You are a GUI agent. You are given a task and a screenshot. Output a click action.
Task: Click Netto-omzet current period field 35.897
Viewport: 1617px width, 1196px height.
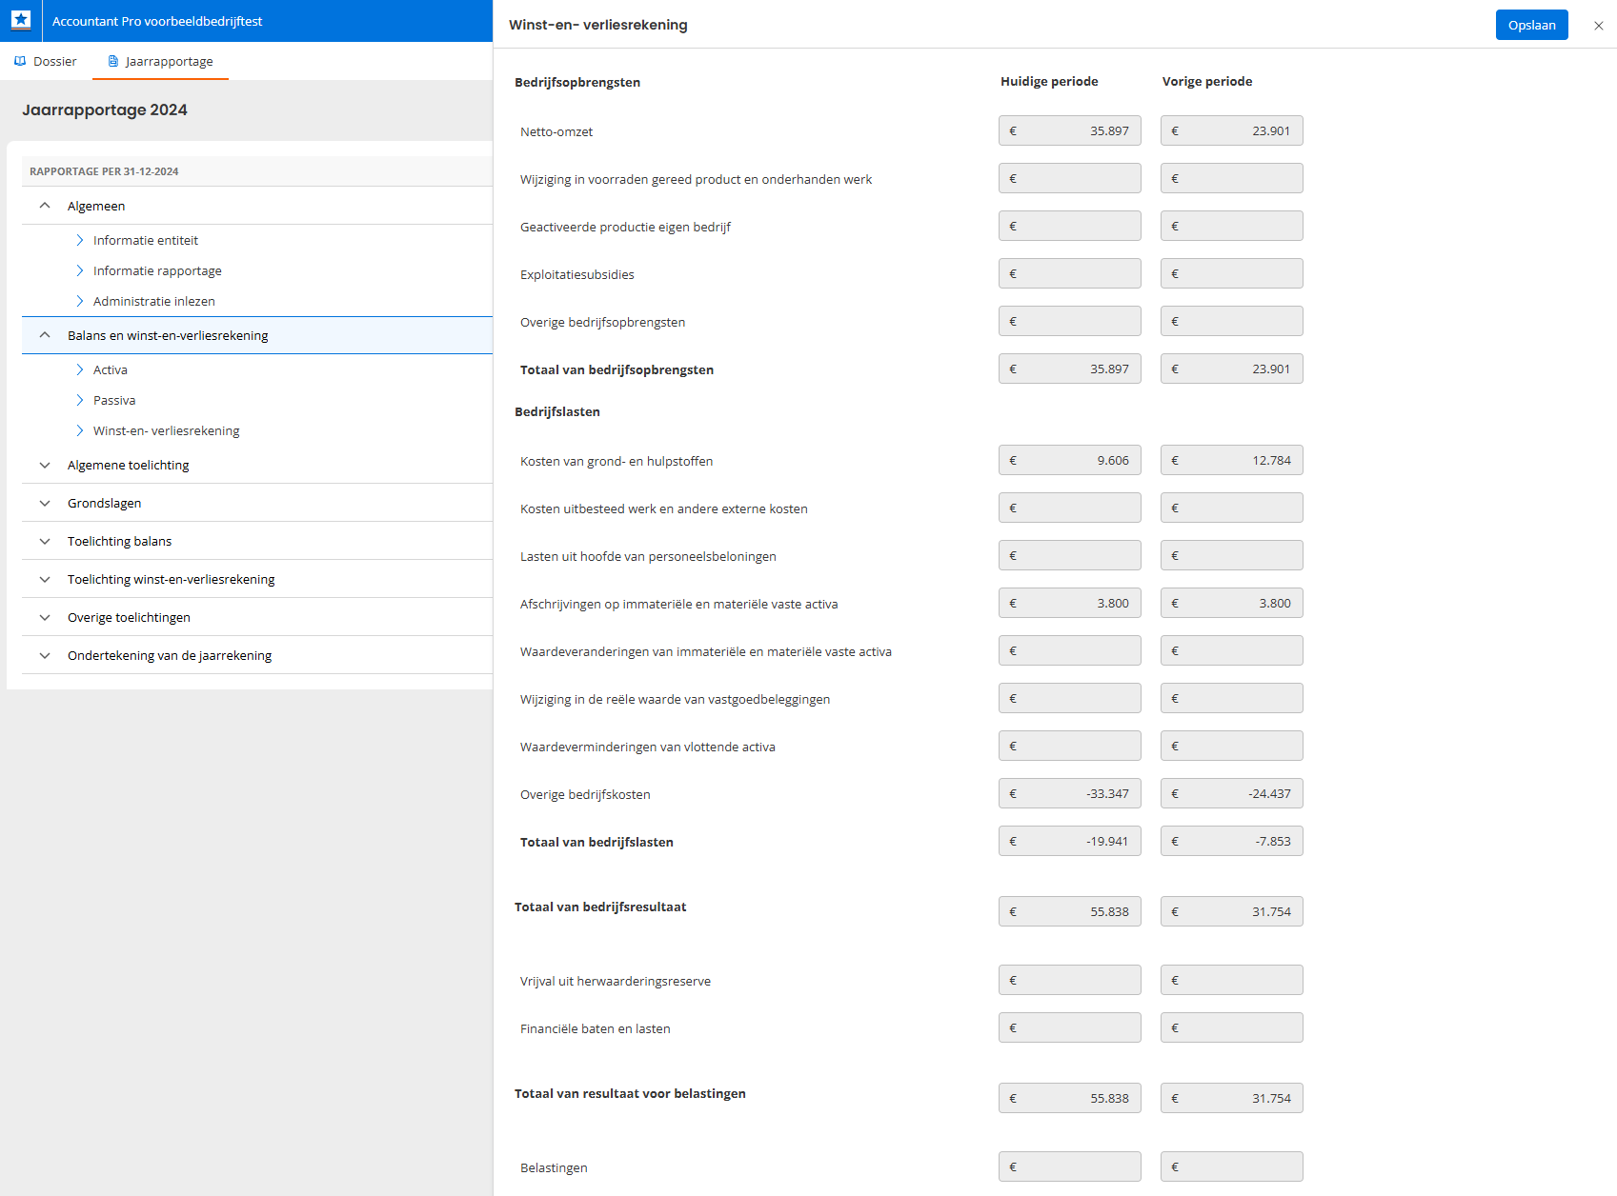(1070, 130)
